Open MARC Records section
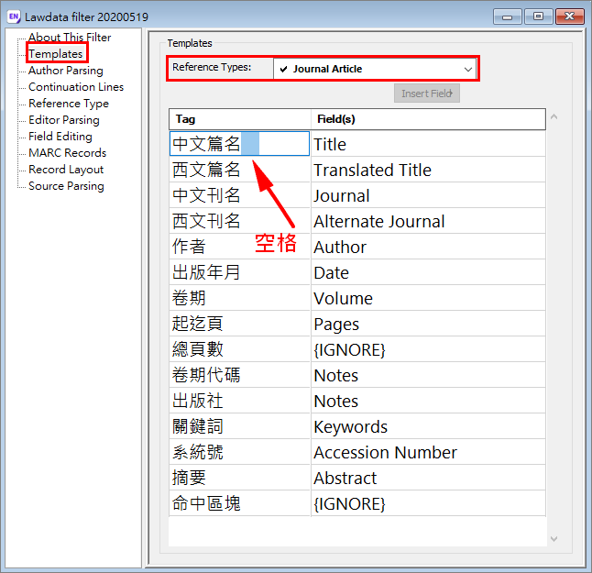The image size is (592, 573). point(67,153)
